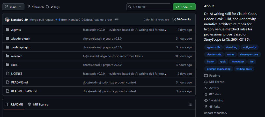Viewport: 265px width, 117px height.
Task: Open the README.md file
Action: pyautogui.click(x=19, y=83)
